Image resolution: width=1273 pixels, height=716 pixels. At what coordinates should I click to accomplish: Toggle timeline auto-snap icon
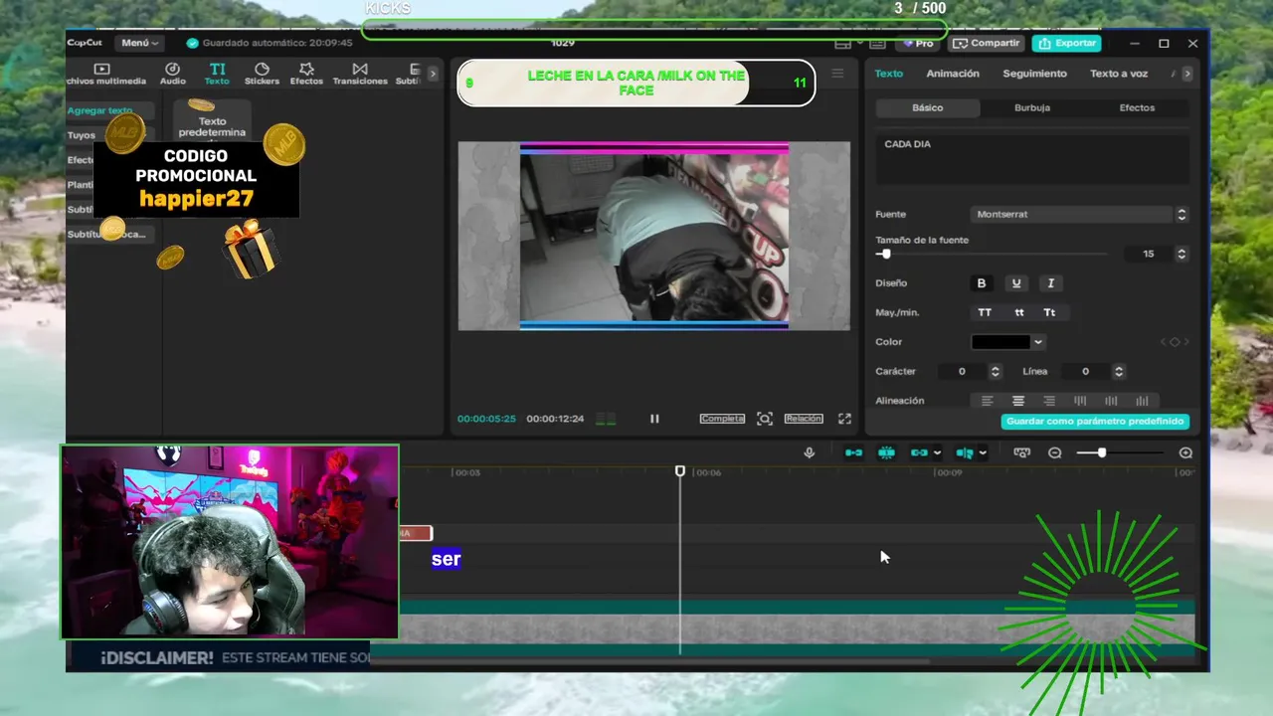coord(886,452)
